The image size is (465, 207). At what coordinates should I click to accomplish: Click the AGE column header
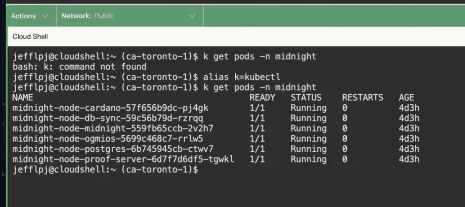coord(406,98)
